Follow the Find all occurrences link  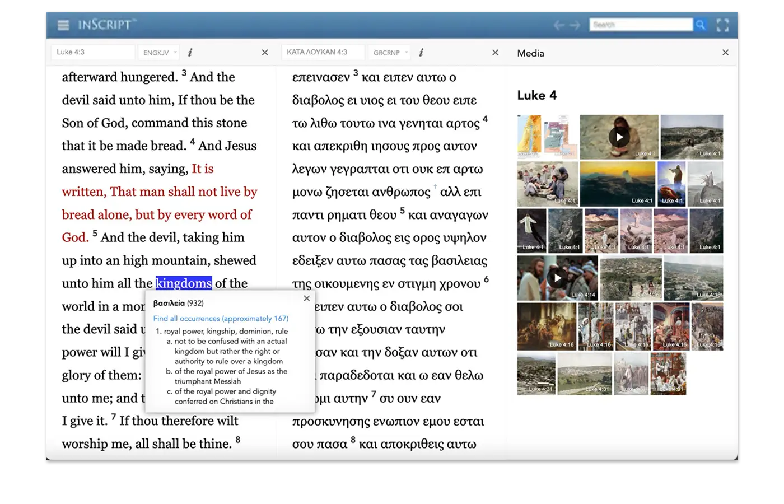[221, 318]
